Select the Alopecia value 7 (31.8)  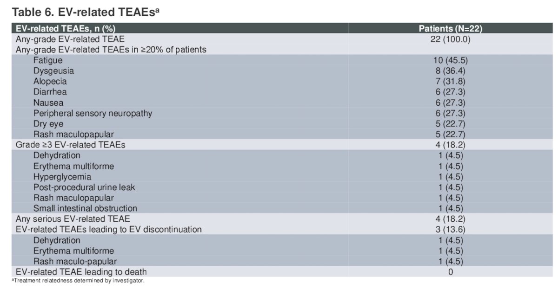[450, 82]
